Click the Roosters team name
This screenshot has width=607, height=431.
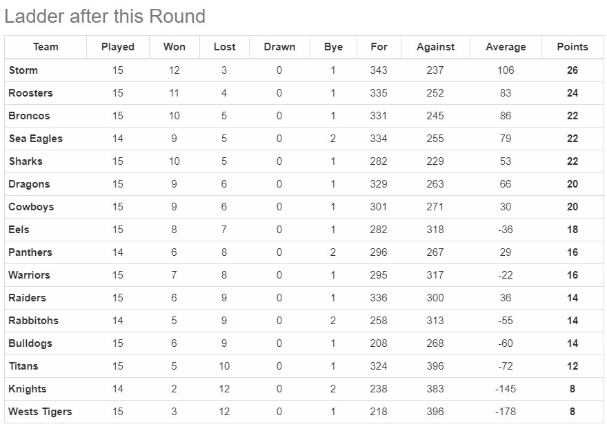(30, 93)
